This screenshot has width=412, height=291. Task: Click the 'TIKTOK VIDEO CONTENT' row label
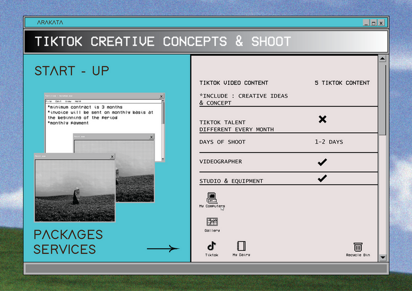tap(233, 83)
